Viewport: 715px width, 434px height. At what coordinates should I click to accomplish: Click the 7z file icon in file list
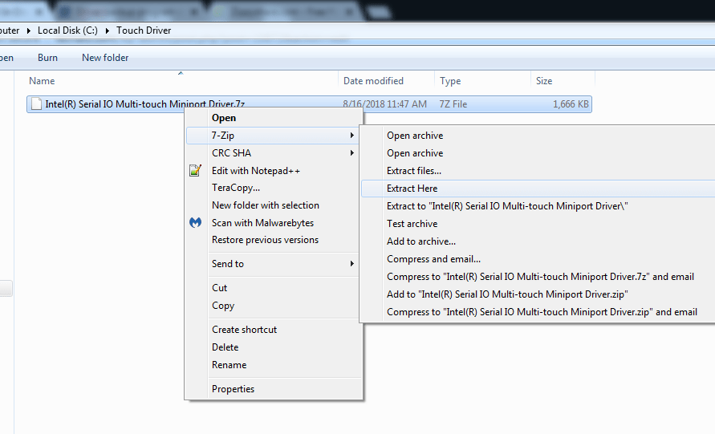(36, 104)
